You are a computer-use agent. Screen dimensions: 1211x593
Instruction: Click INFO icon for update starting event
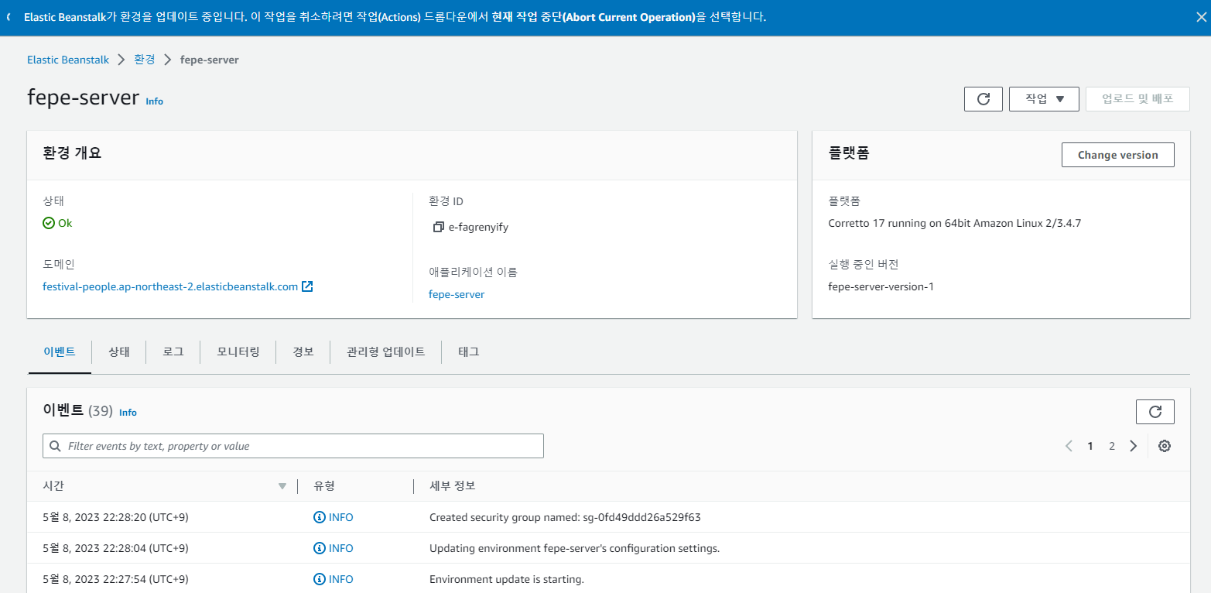click(x=320, y=579)
